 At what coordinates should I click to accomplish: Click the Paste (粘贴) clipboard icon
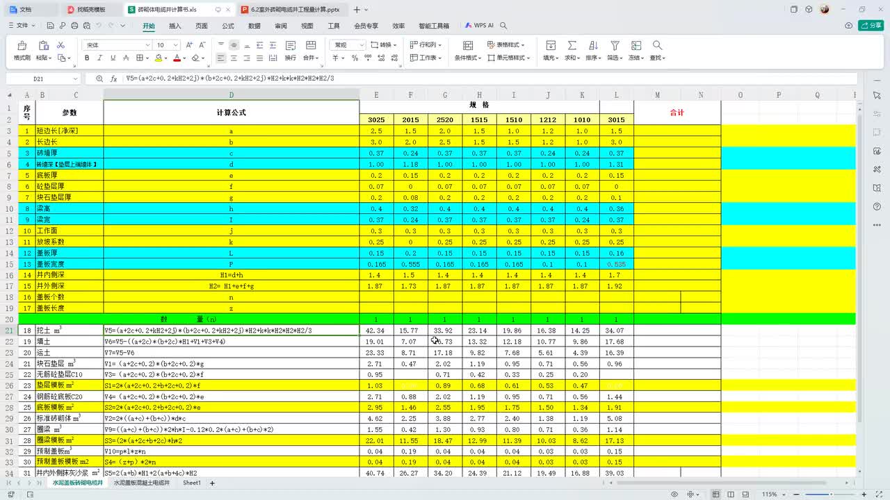[42, 45]
